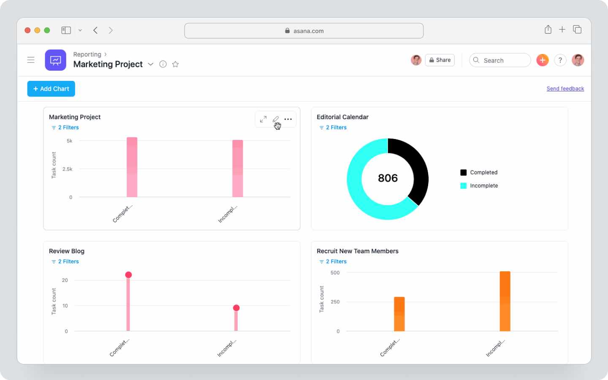Create a new task with orange plus icon
608x380 pixels.
coord(542,60)
